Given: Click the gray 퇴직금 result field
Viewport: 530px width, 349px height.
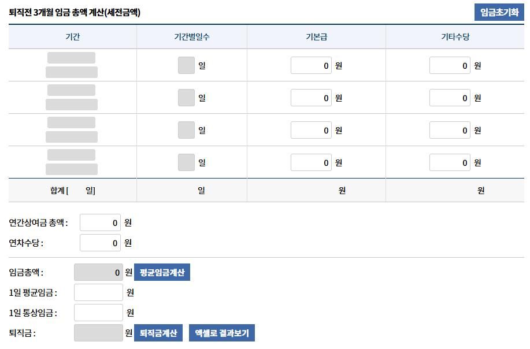Looking at the screenshot, I should tap(98, 333).
